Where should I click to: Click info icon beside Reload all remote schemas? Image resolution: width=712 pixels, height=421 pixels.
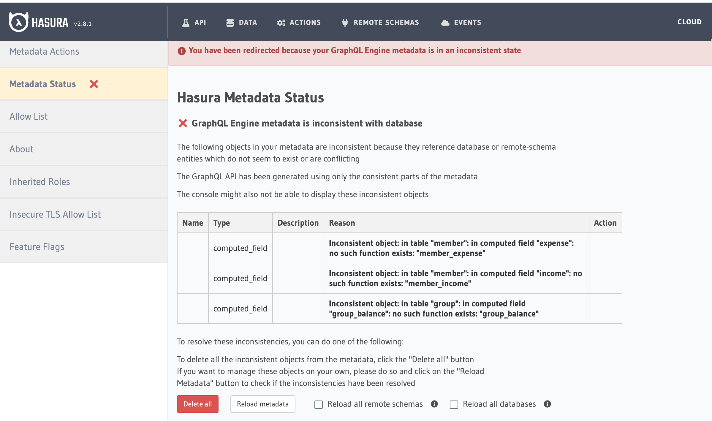pyautogui.click(x=434, y=404)
